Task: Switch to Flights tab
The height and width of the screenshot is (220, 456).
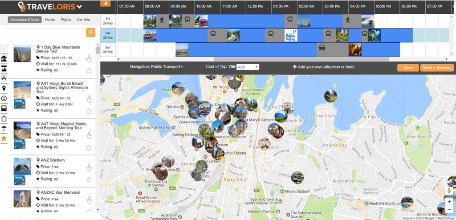Action: coord(66,20)
